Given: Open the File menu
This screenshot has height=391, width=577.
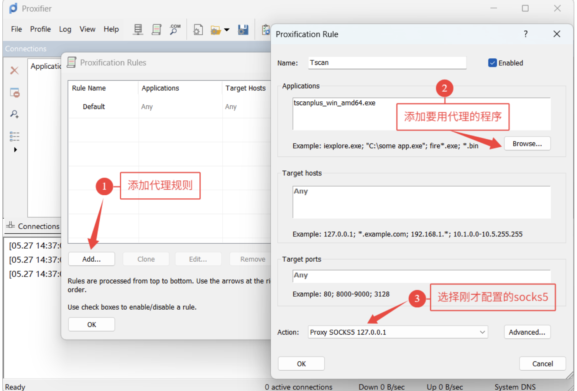Looking at the screenshot, I should (16, 29).
